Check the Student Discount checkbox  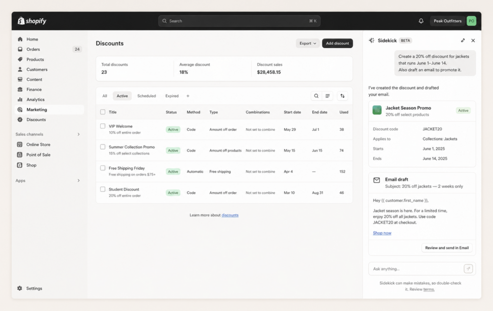point(103,189)
